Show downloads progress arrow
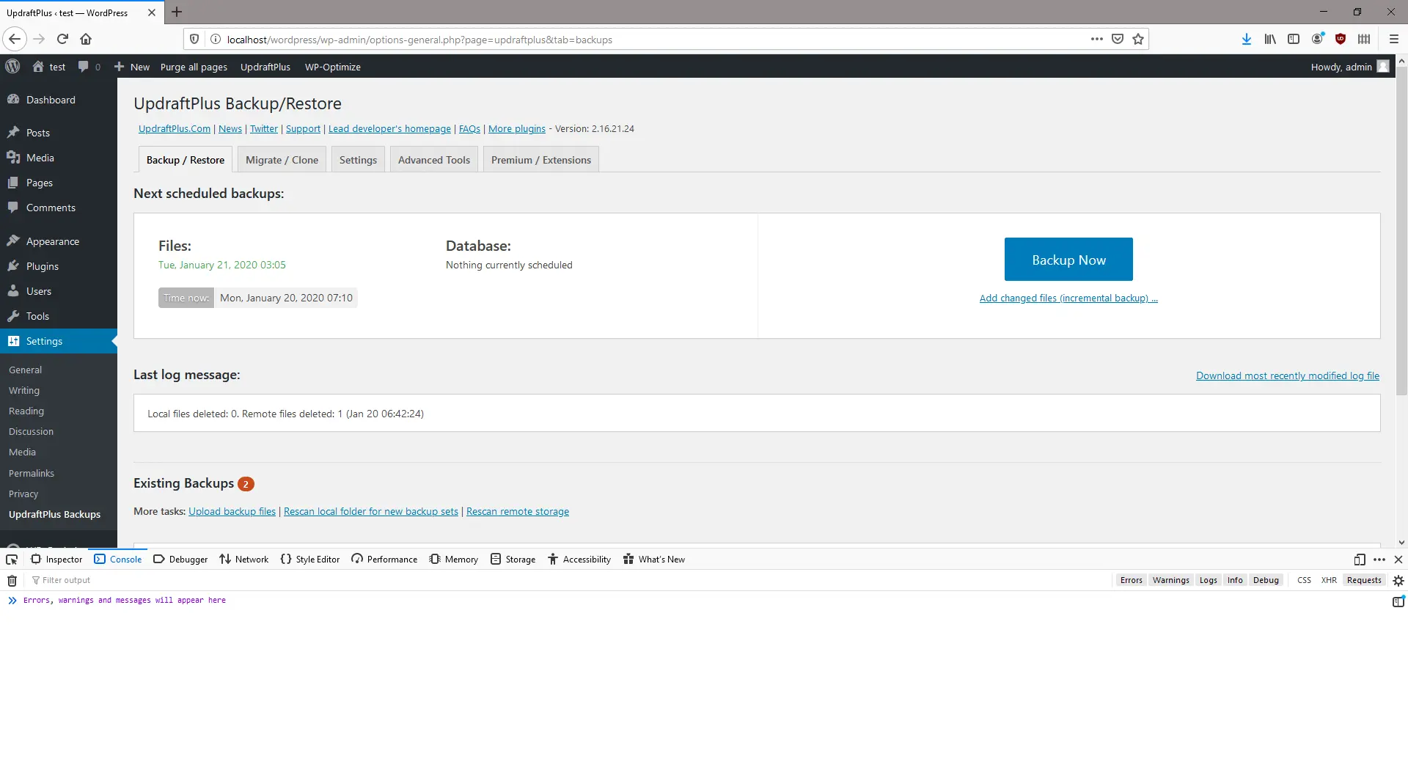Screen dimensions: 1408x770 pos(1247,39)
